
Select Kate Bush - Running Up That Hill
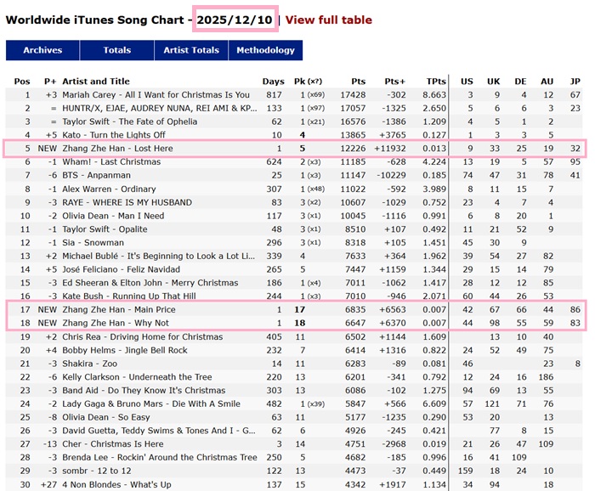(x=128, y=296)
